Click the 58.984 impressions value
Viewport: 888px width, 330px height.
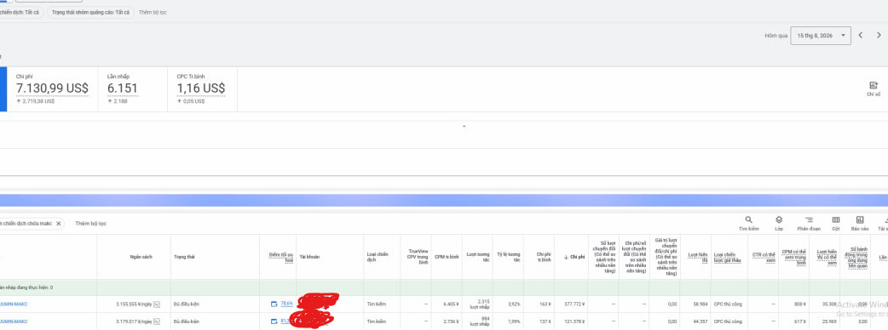pos(701,304)
